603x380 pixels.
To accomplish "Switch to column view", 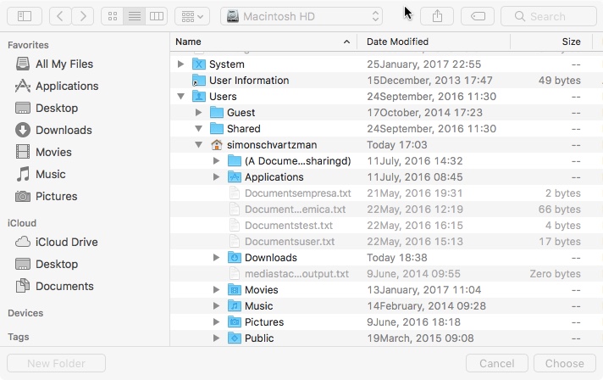I will click(156, 16).
